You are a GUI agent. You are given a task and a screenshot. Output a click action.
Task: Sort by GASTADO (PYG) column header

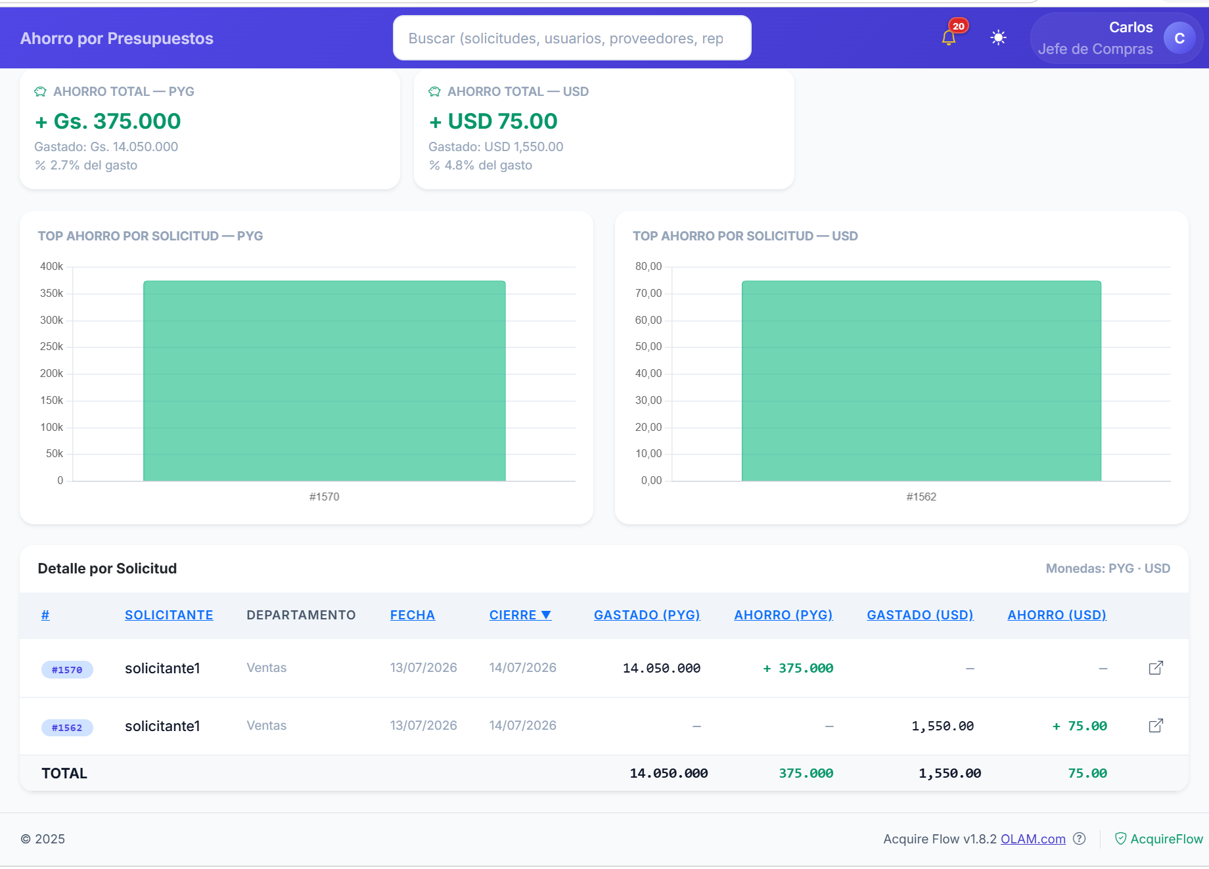(647, 615)
